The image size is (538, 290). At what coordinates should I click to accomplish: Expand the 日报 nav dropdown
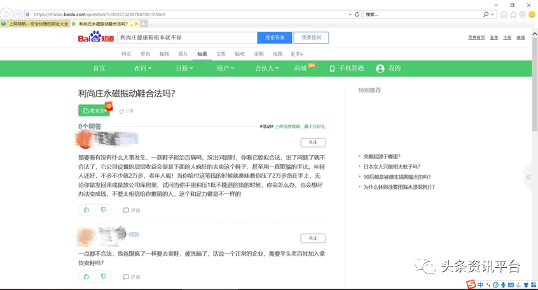click(x=184, y=68)
